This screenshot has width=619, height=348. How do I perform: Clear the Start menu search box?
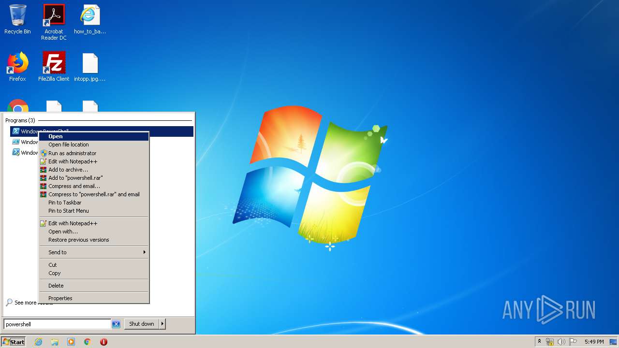pos(116,324)
